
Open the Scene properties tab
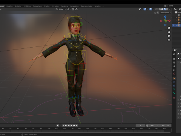(x=174, y=70)
